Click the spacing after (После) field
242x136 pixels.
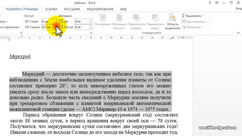point(82,27)
